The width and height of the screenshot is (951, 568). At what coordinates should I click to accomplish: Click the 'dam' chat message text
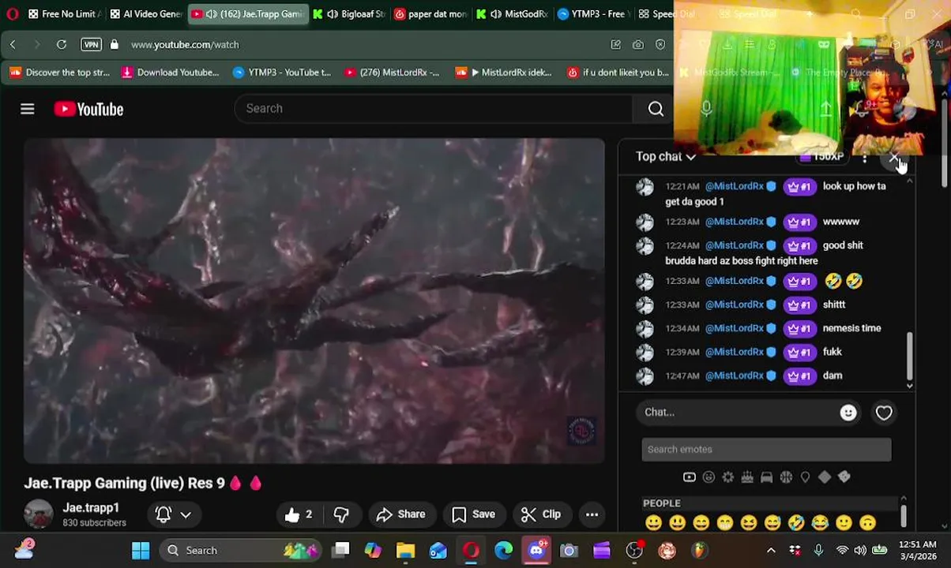[x=833, y=376]
